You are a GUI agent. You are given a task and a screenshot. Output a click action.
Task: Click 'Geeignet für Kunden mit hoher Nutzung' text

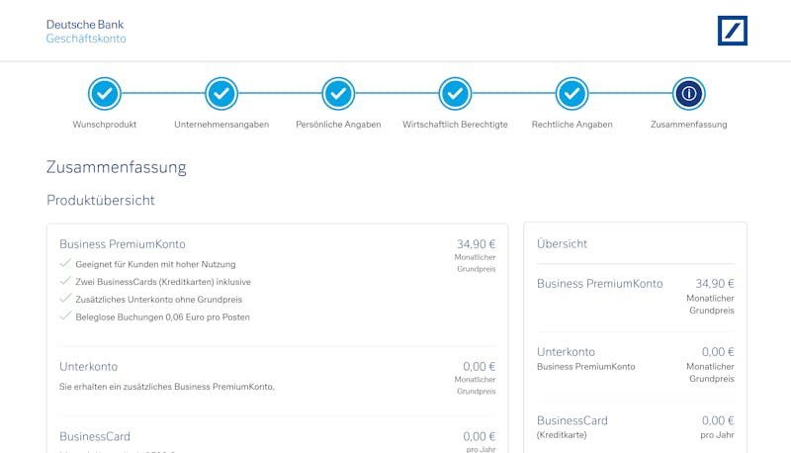coord(155,264)
